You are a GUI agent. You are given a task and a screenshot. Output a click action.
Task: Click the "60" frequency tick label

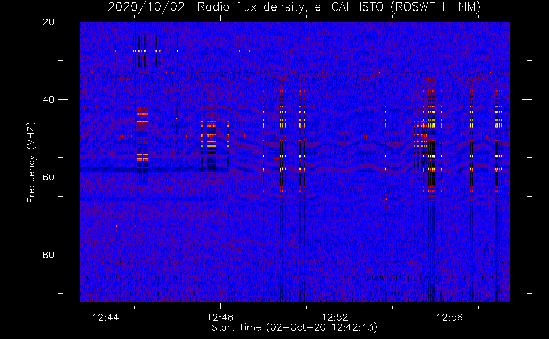(49, 177)
